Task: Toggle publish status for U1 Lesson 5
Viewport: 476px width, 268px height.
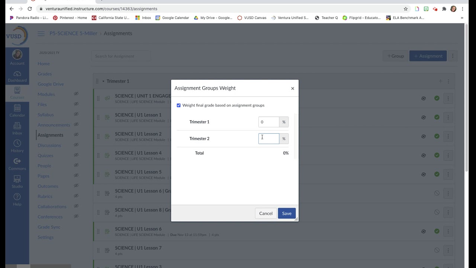Action: (x=437, y=175)
